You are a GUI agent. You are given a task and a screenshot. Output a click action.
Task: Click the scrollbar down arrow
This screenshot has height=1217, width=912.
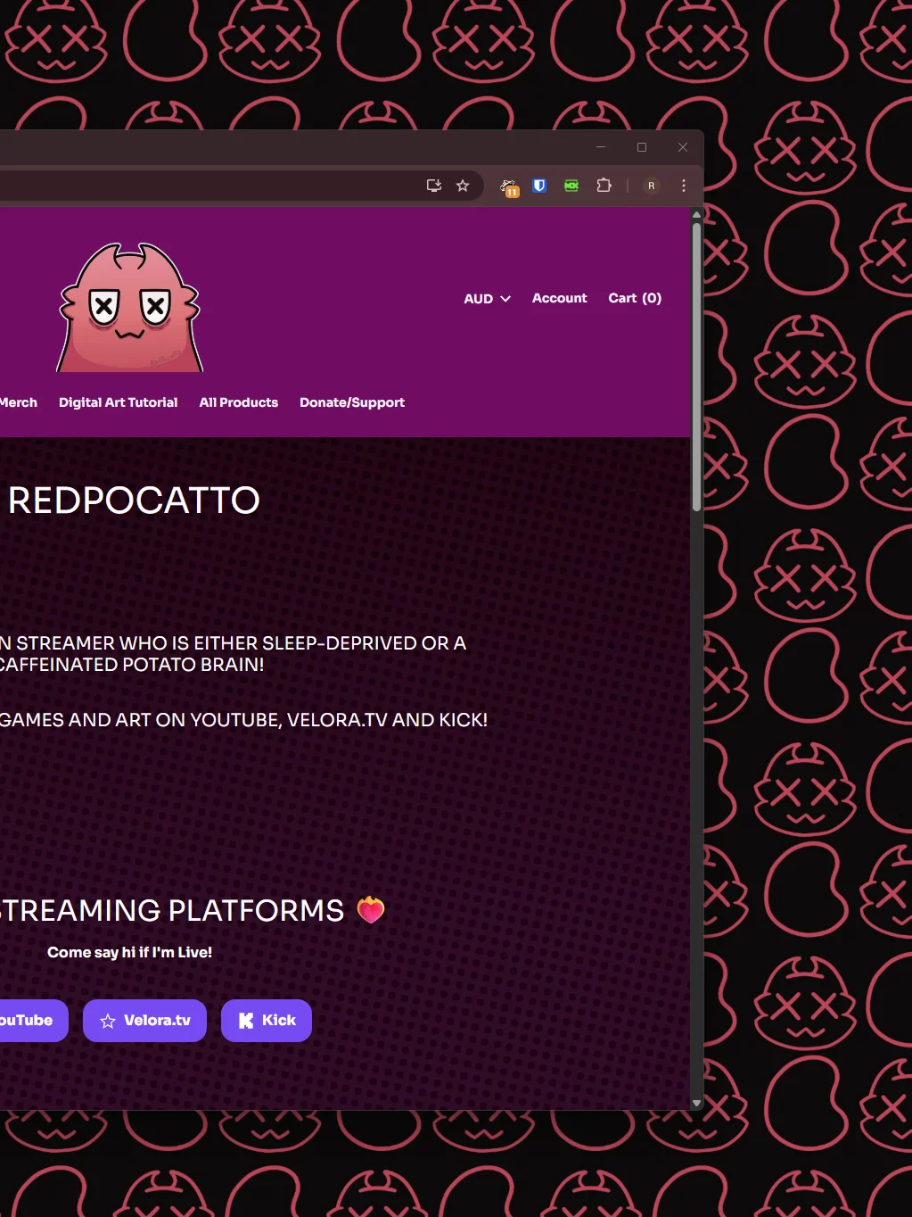pyautogui.click(x=697, y=1104)
